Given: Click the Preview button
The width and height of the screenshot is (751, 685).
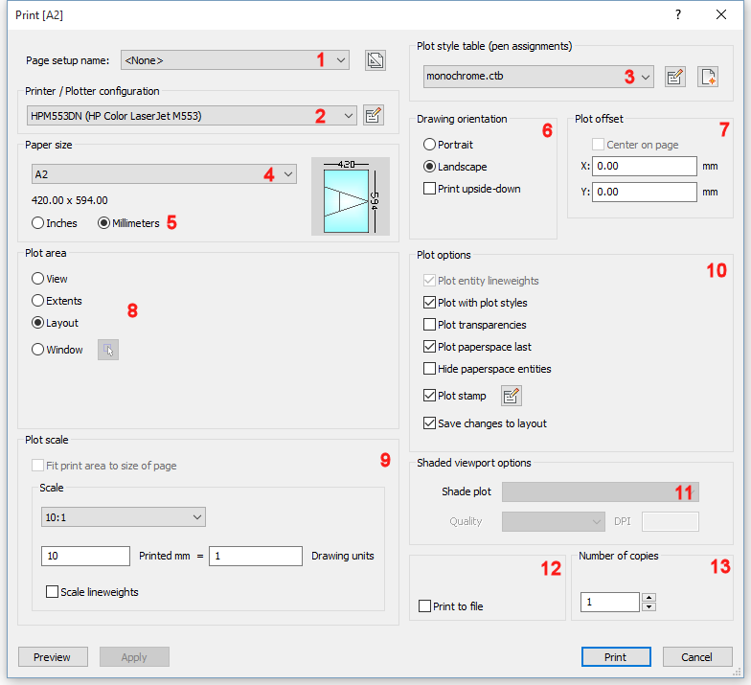Looking at the screenshot, I should (x=53, y=657).
